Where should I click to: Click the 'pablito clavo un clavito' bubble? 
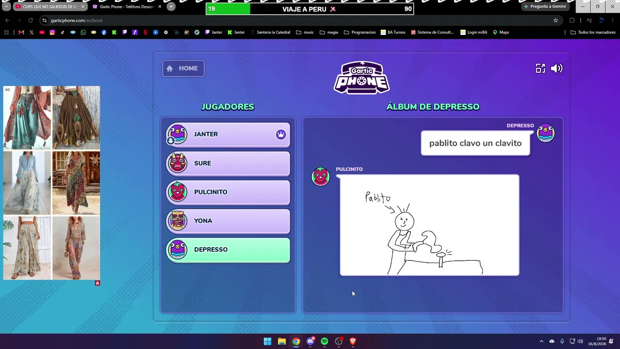click(475, 143)
